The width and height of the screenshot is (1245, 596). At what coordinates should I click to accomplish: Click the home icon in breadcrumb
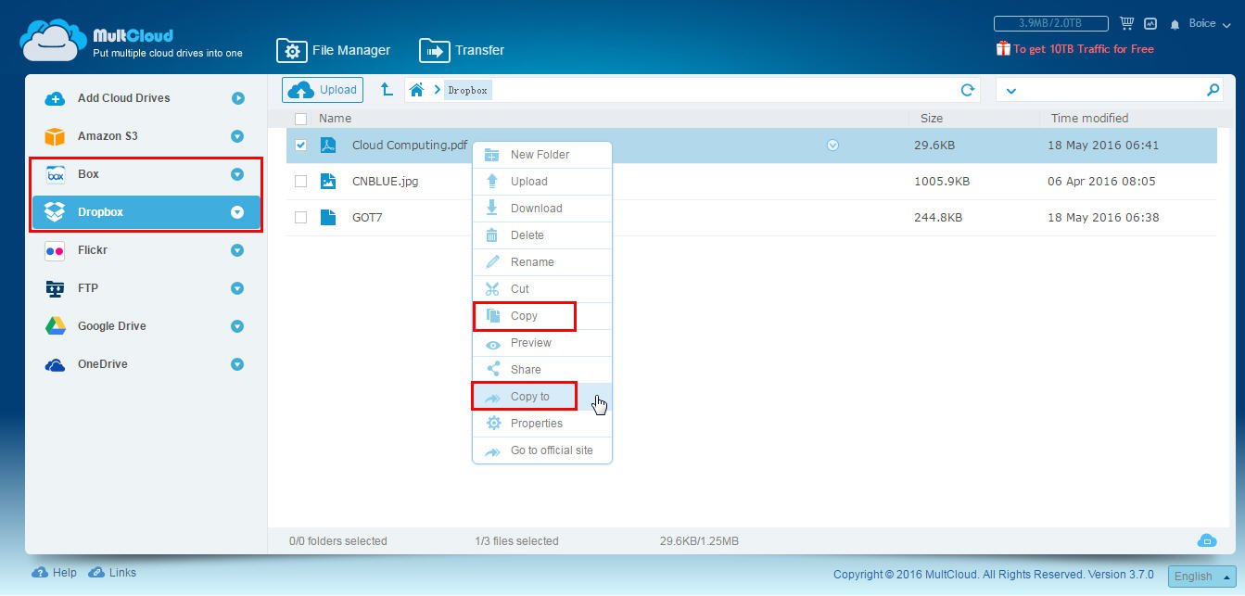[417, 90]
